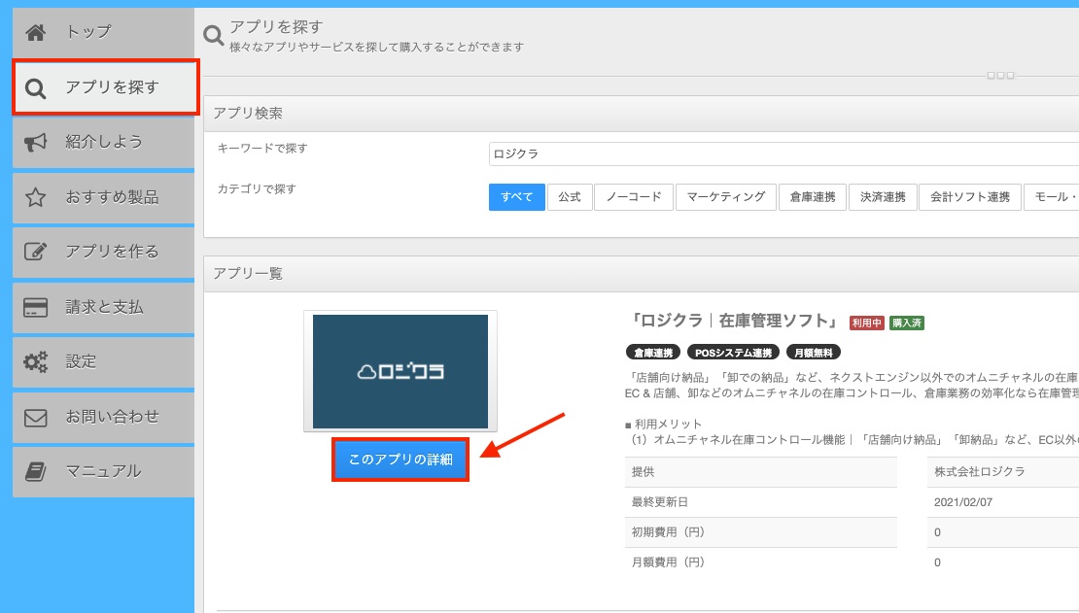
Task: Click the POSシステム連携 tag
Action: [x=734, y=353]
